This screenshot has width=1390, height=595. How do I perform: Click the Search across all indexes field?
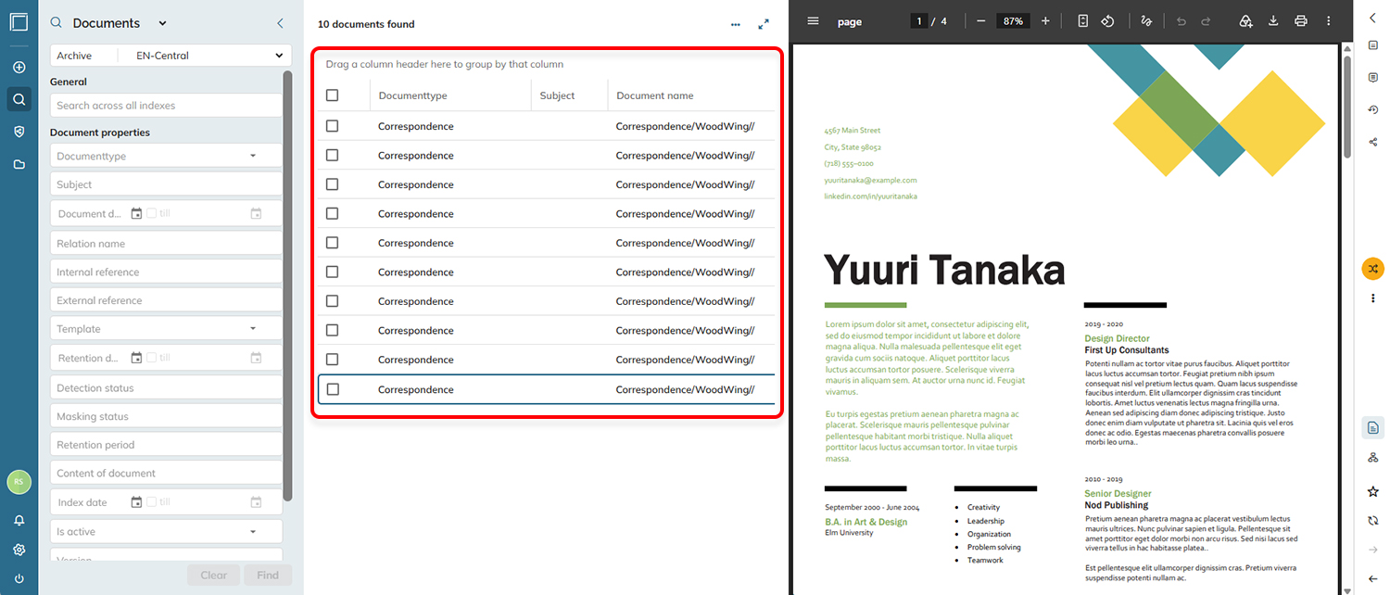166,106
